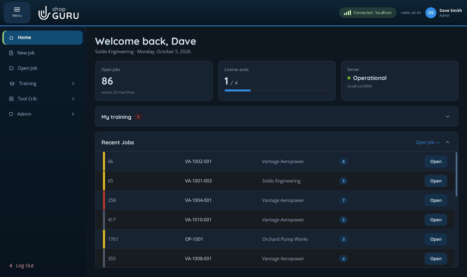Image resolution: width=467 pixels, height=277 pixels.
Task: Click the localhost:8090 server address
Action: click(360, 86)
